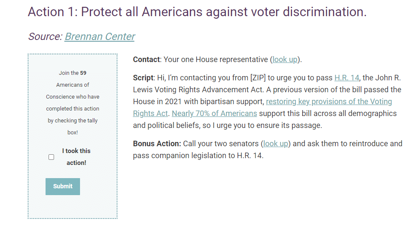
Task: Click look up link for House representative
Action: (x=285, y=60)
